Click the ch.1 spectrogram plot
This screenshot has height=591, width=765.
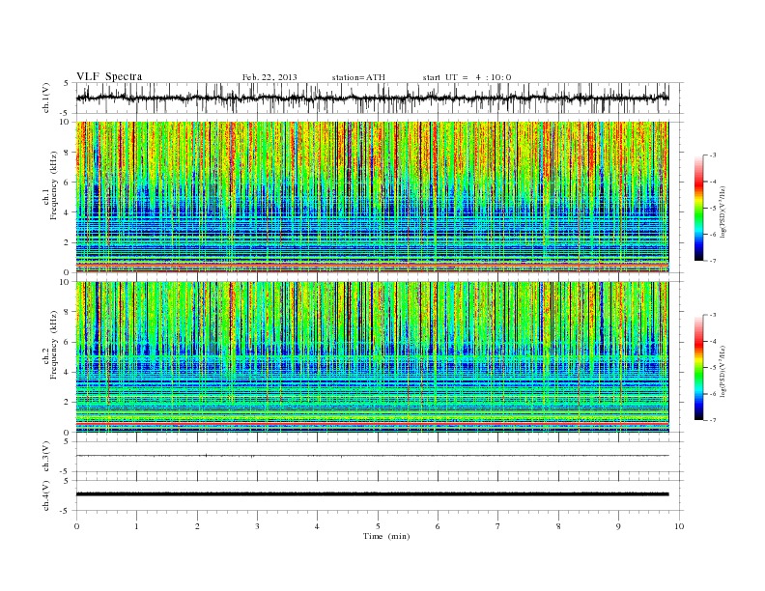373,197
